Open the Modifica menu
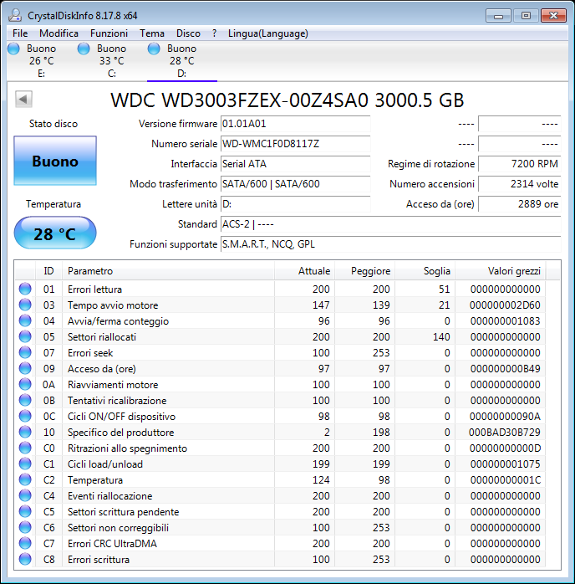575x584 pixels. (x=59, y=33)
